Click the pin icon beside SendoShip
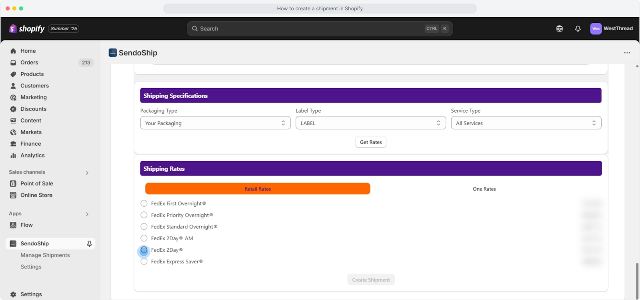 pos(89,244)
